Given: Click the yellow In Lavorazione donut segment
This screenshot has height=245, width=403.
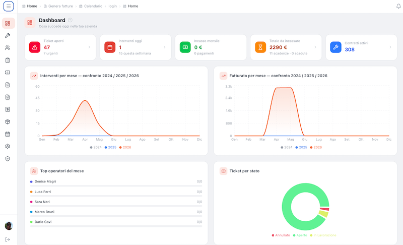Looking at the screenshot, I should click(323, 214).
